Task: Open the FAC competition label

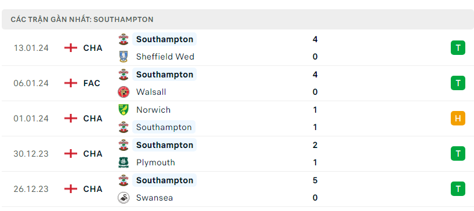Action: (92, 83)
